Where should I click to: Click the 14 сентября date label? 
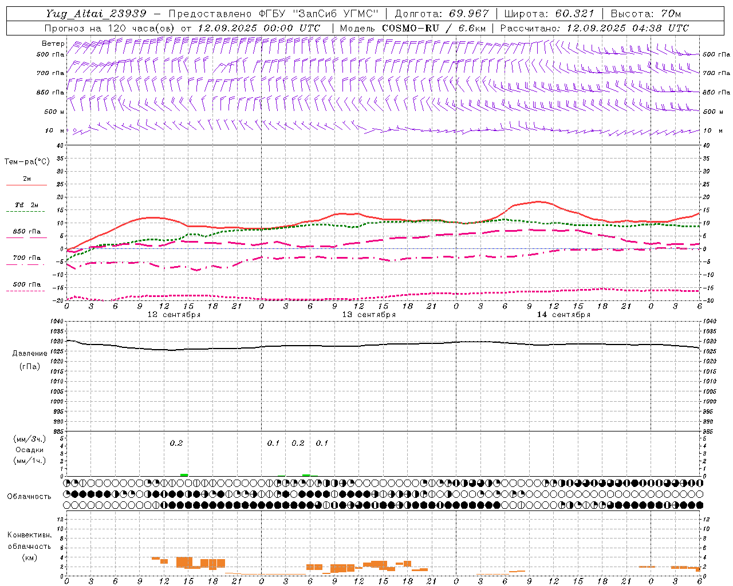click(563, 314)
